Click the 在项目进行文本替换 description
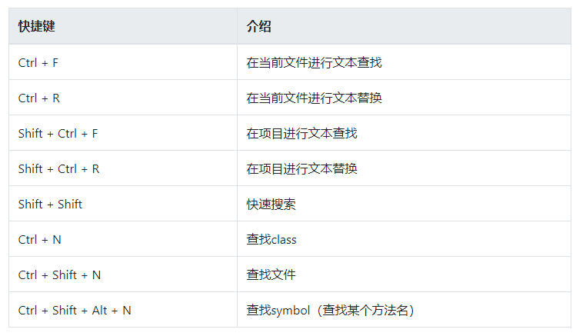The width and height of the screenshot is (586, 336). click(301, 168)
